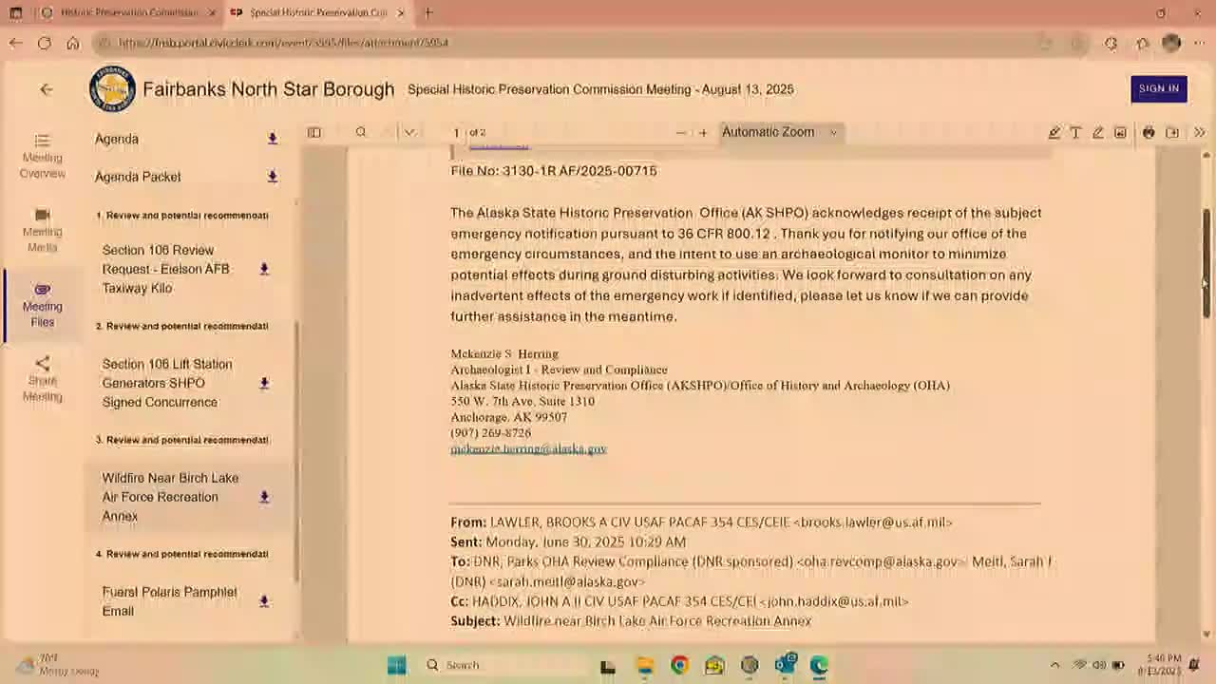
Task: Reload the page with the refresh icon
Action: [x=45, y=43]
